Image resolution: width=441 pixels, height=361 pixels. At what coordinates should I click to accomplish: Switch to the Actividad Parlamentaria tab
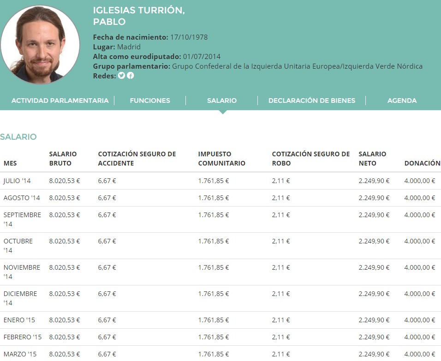click(x=60, y=101)
